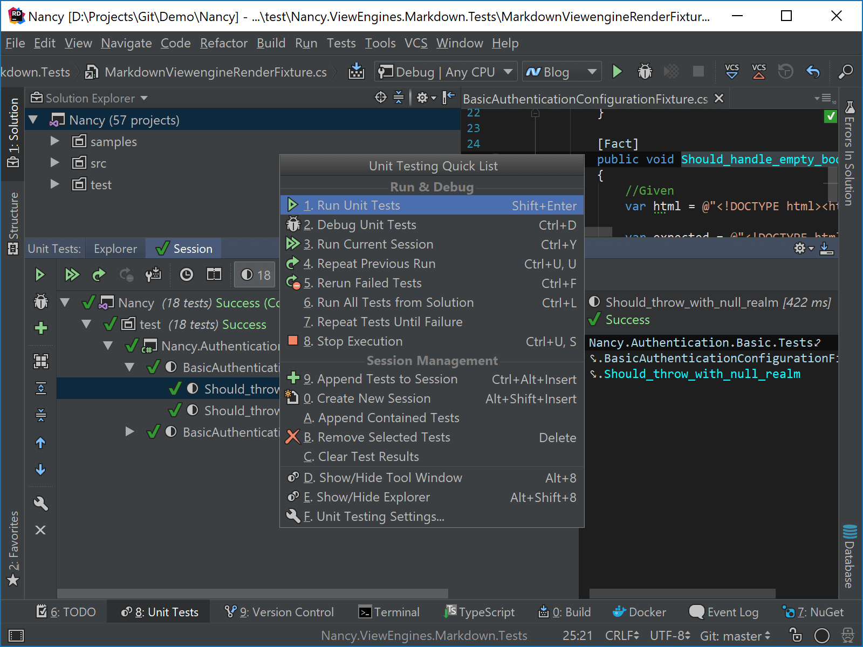Collapse all in Solution Explorer

click(x=399, y=98)
